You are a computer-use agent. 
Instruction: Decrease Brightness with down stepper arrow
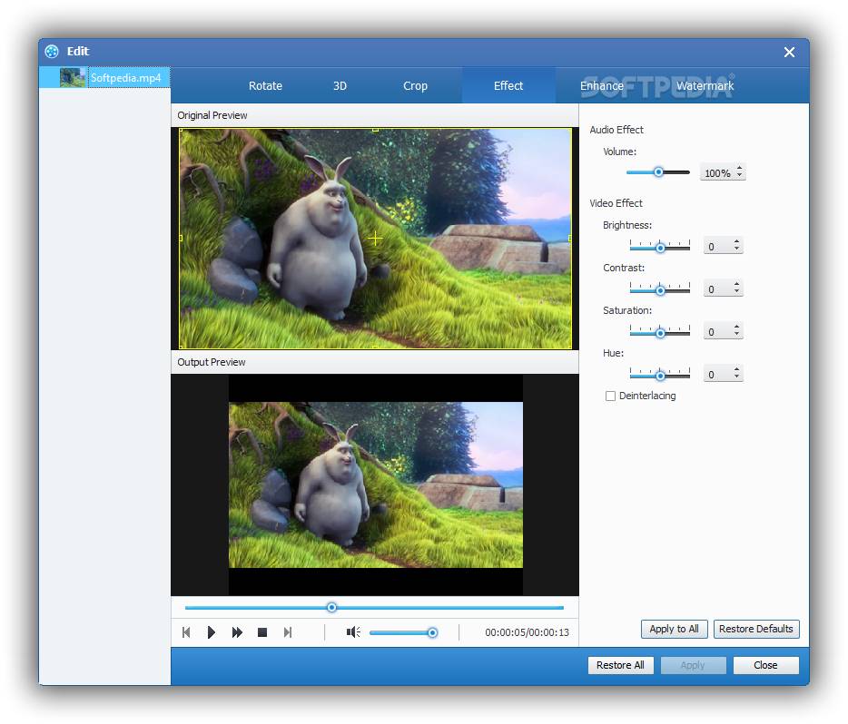point(736,249)
